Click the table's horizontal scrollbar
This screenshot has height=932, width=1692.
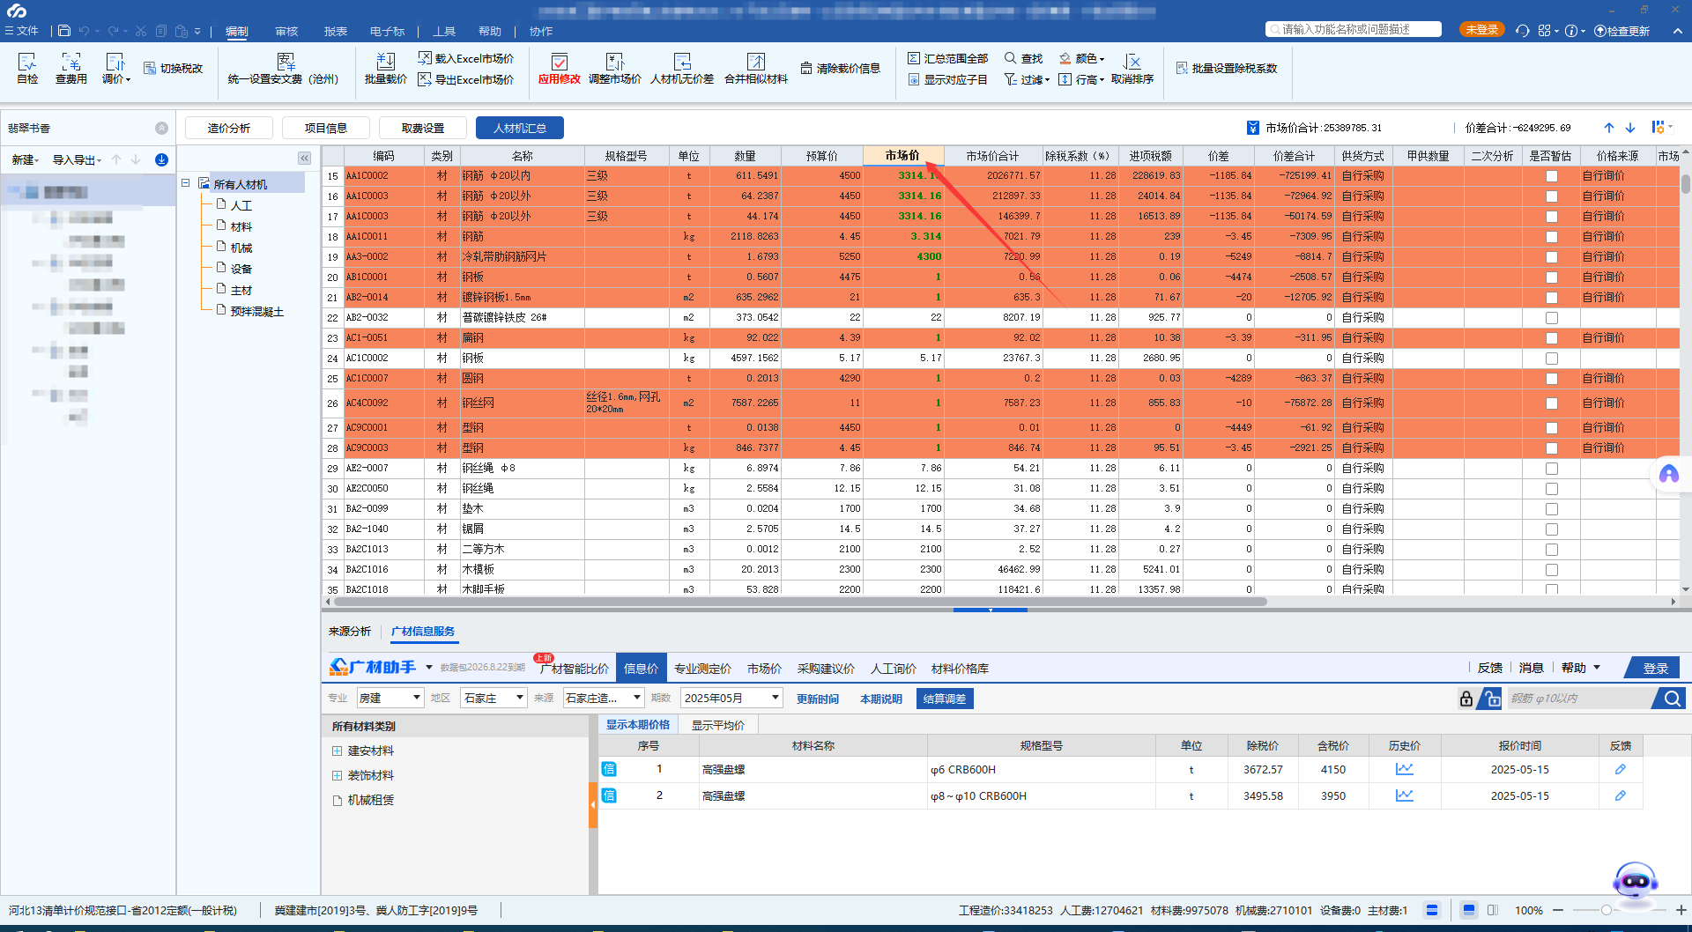pos(800,602)
